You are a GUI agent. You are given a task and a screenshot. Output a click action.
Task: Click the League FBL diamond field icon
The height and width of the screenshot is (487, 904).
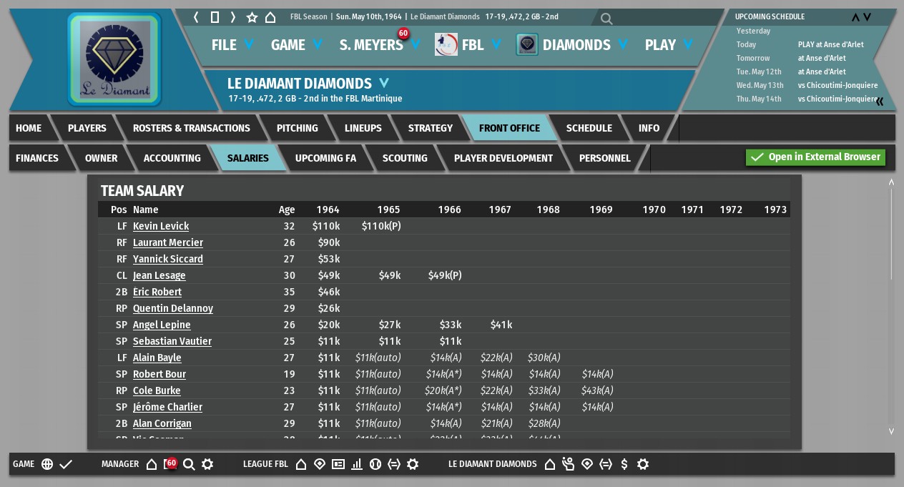320,464
